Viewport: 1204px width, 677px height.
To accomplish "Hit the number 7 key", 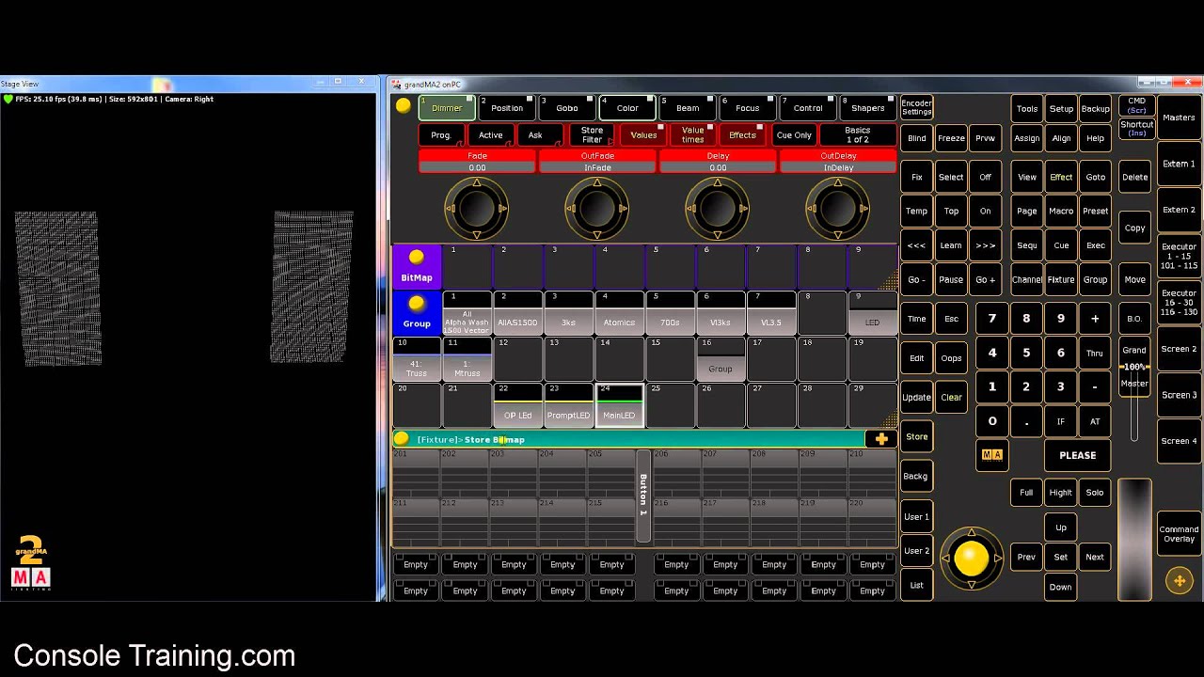I will 991,319.
